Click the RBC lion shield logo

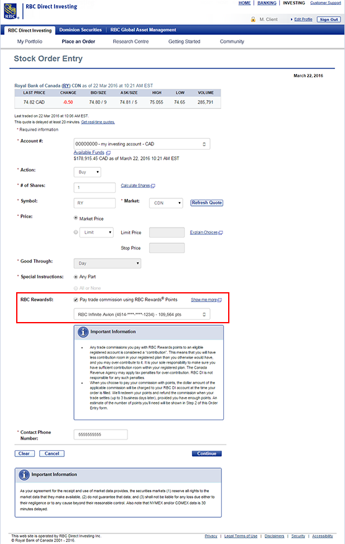tap(10, 11)
